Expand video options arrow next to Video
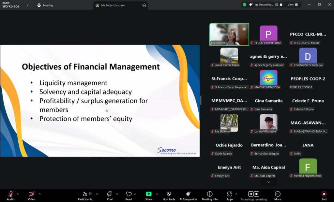Viewport: 334px width, 202px height. (39, 194)
